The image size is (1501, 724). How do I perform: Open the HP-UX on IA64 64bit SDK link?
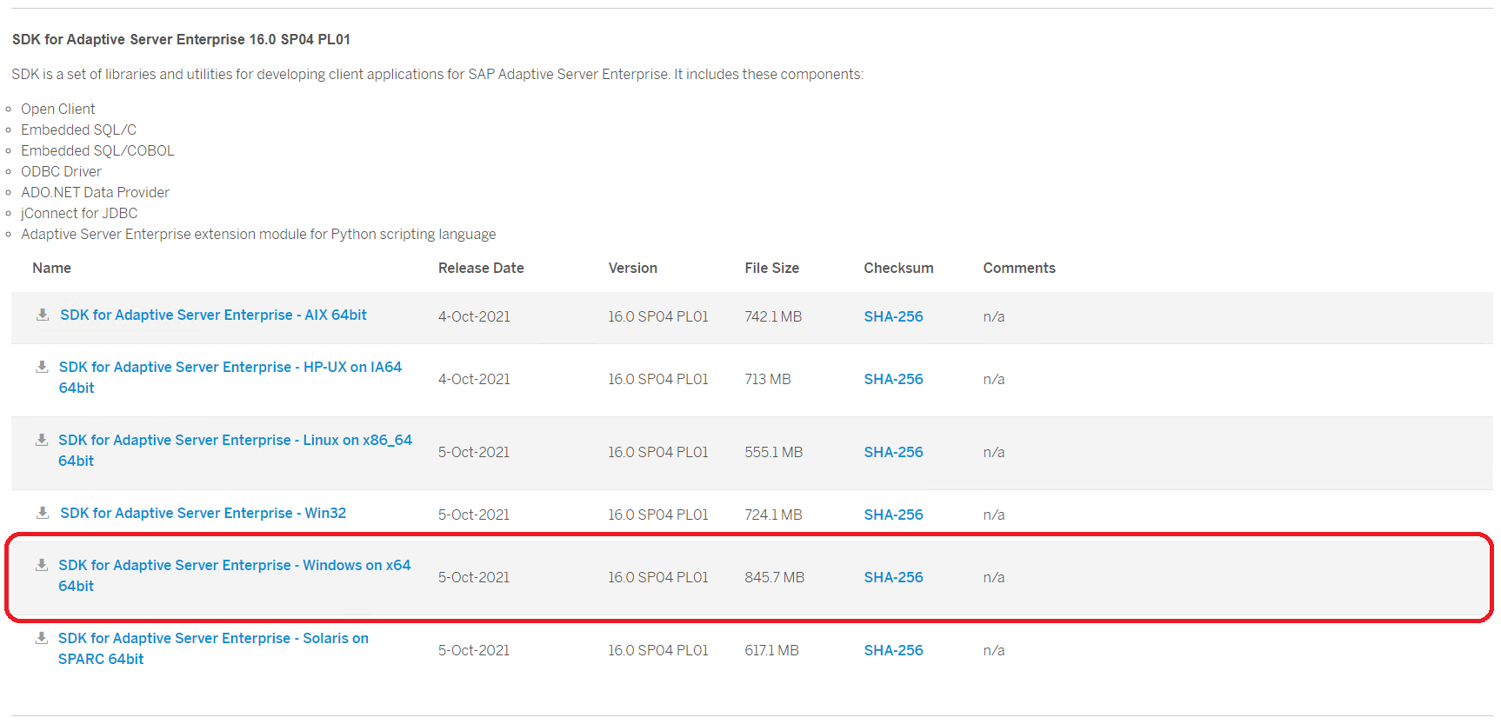coord(230,377)
